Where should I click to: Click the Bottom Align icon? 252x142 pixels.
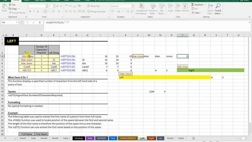pyautogui.click(x=74, y=6)
